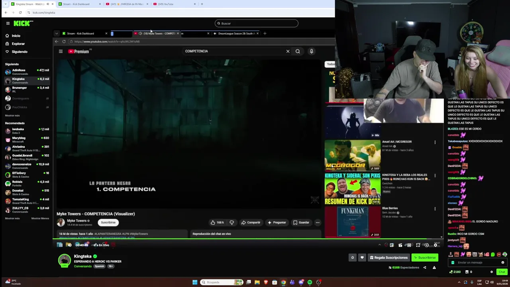Screen dimensions: 510x287
Task: Open site information icon in address bar
Action: pos(29,12)
